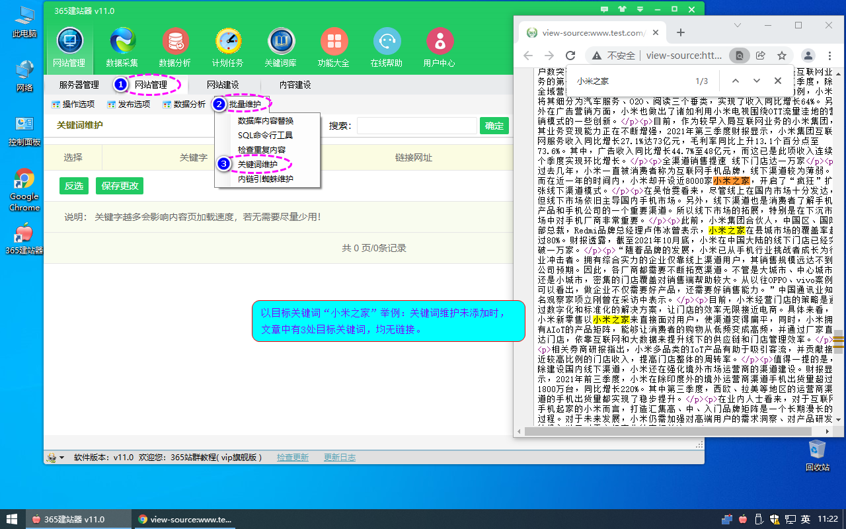Open 此电脑 desktop icon

click(x=24, y=21)
